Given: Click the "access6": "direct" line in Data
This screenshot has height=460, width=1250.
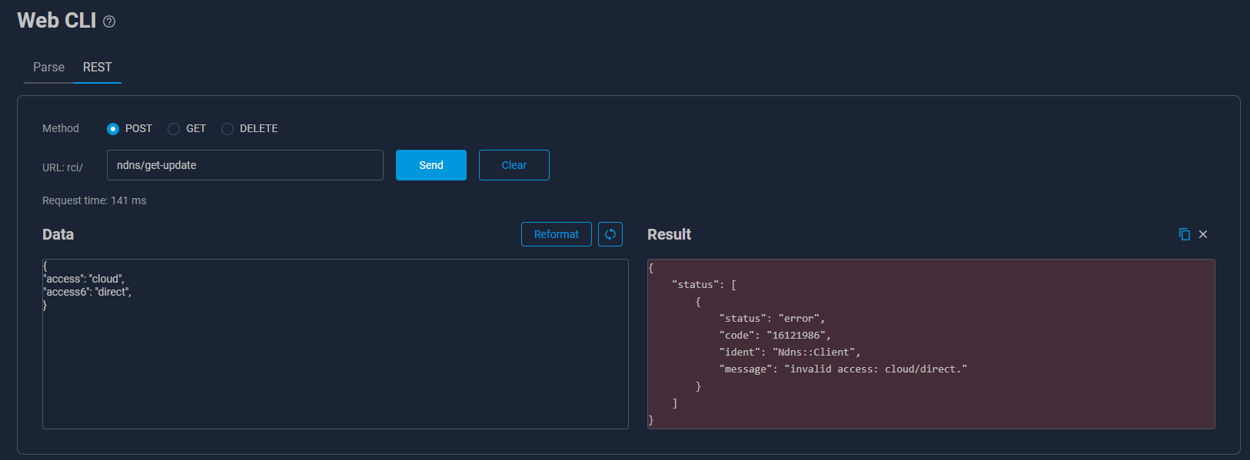Looking at the screenshot, I should 88,292.
